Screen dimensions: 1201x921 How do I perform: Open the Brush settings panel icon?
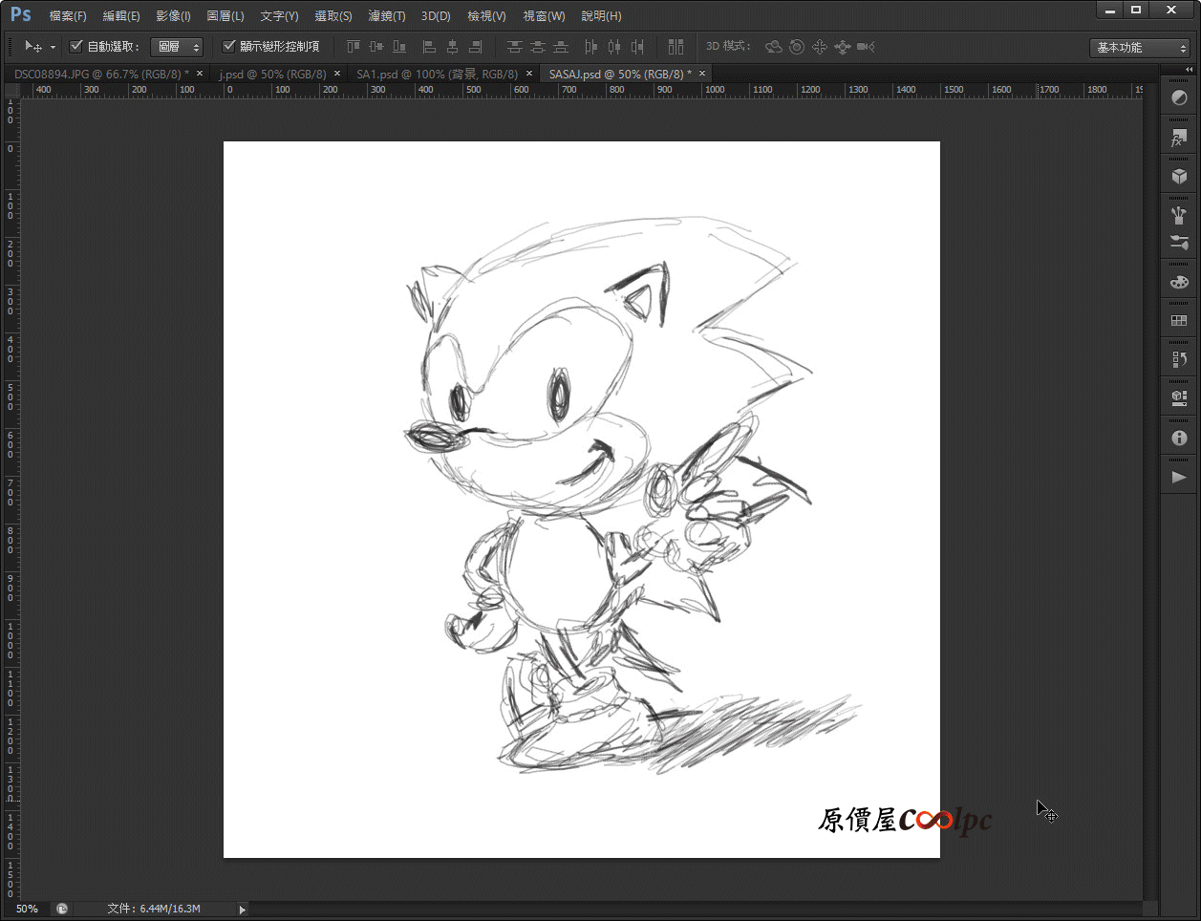1179,243
